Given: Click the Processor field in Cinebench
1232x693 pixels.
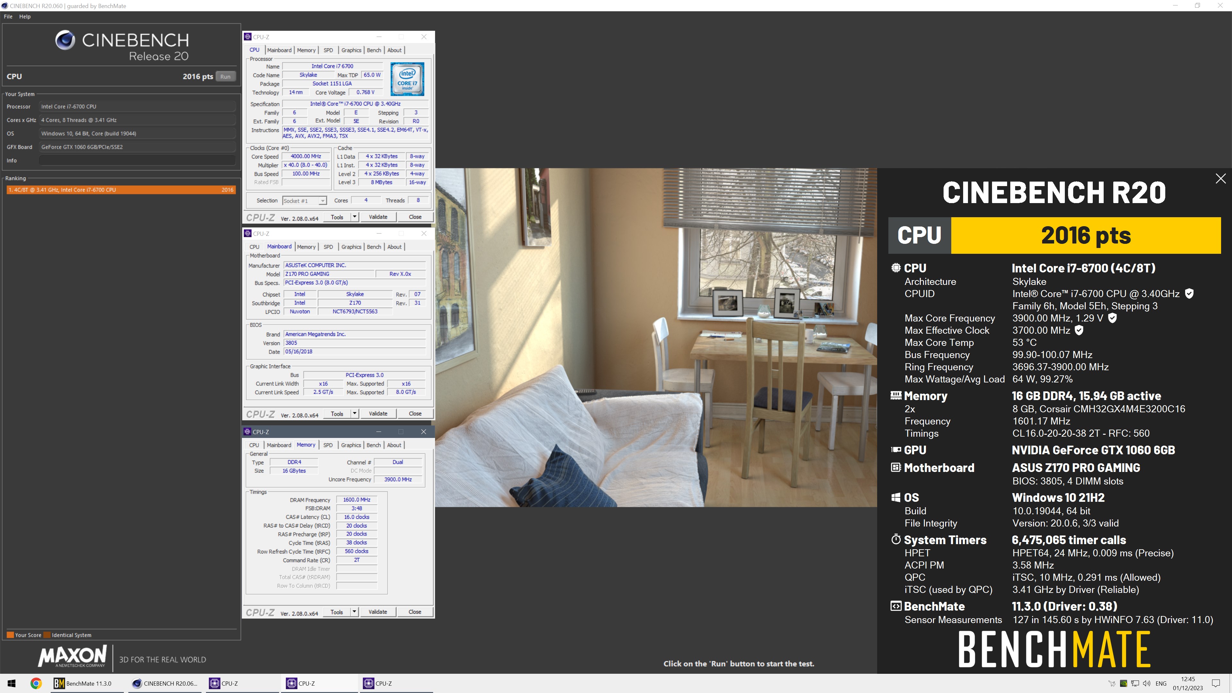Looking at the screenshot, I should coord(137,107).
